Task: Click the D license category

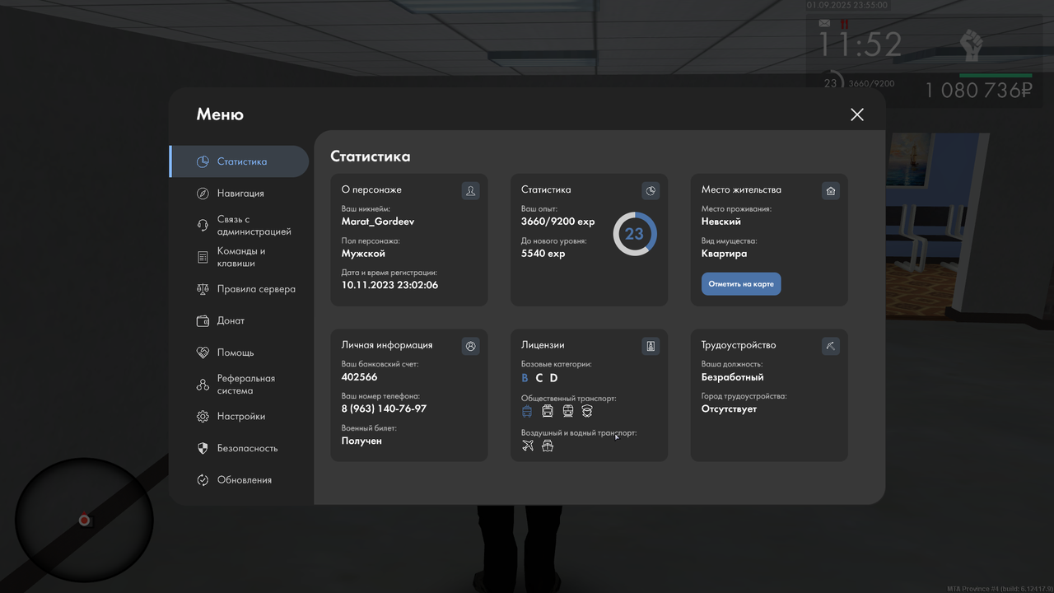Action: 554,378
